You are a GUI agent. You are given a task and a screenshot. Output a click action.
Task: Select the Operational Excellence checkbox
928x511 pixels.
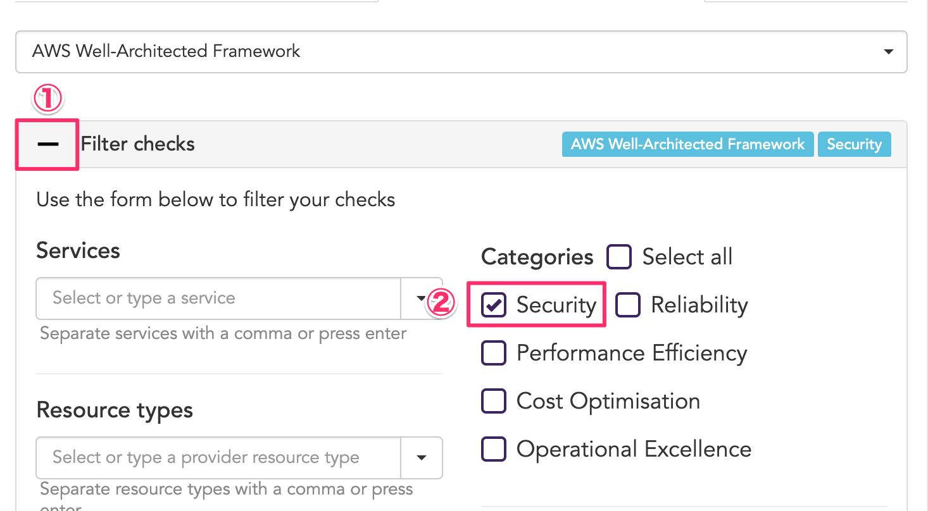pos(494,449)
